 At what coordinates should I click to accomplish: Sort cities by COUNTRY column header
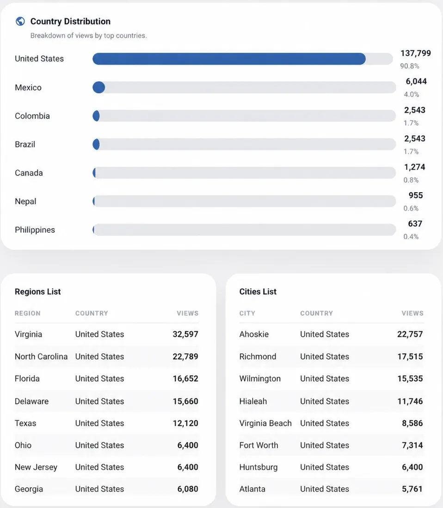click(x=316, y=313)
